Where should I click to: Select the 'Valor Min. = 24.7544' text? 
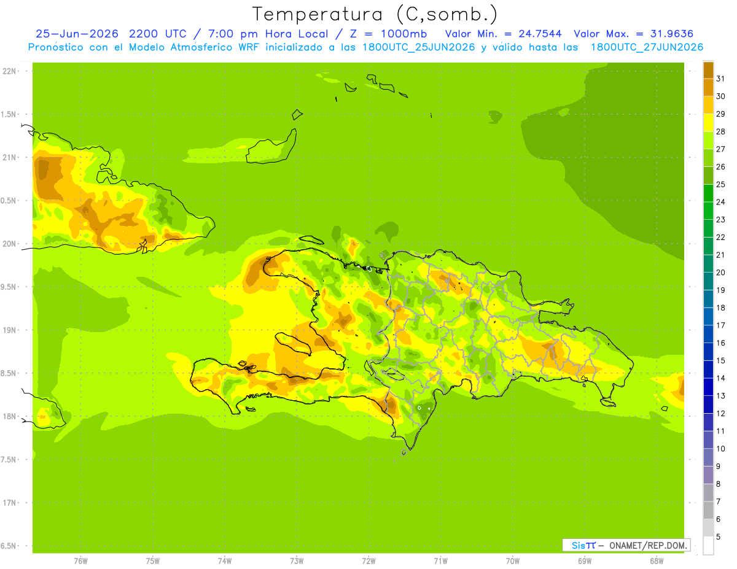pyautogui.click(x=503, y=34)
